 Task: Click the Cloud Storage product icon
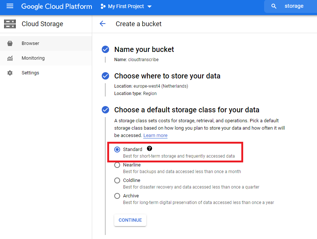pyautogui.click(x=10, y=24)
